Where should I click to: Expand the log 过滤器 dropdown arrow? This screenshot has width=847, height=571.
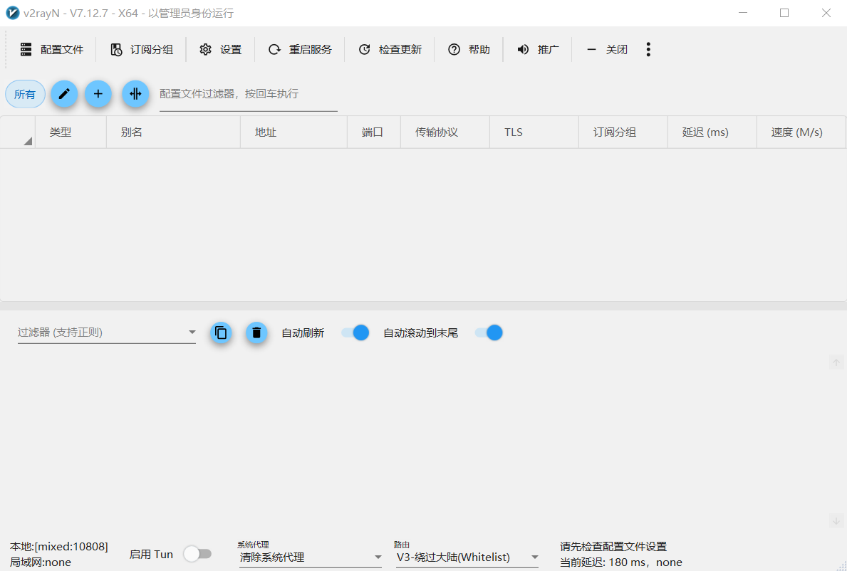click(192, 332)
